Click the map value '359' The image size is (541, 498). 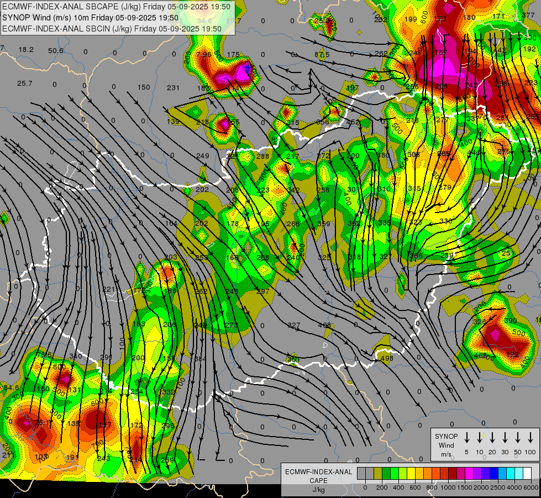click(x=324, y=224)
